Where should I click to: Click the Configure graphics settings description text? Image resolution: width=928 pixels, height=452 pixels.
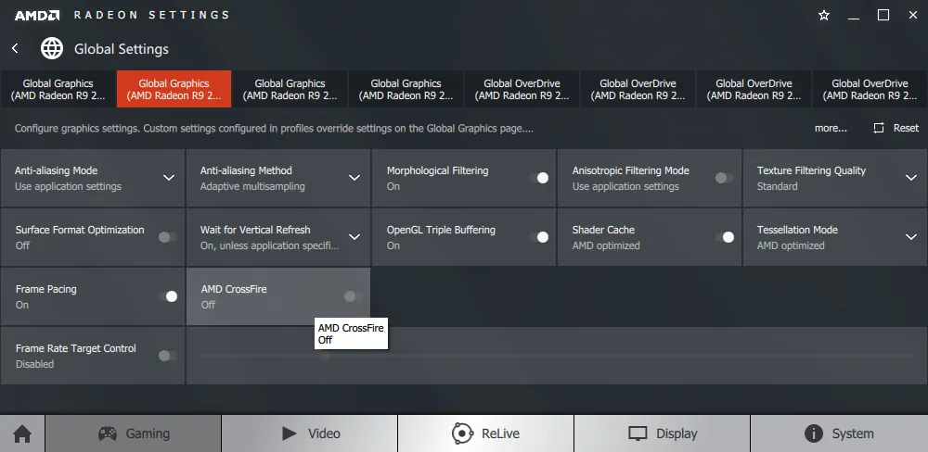tap(274, 128)
